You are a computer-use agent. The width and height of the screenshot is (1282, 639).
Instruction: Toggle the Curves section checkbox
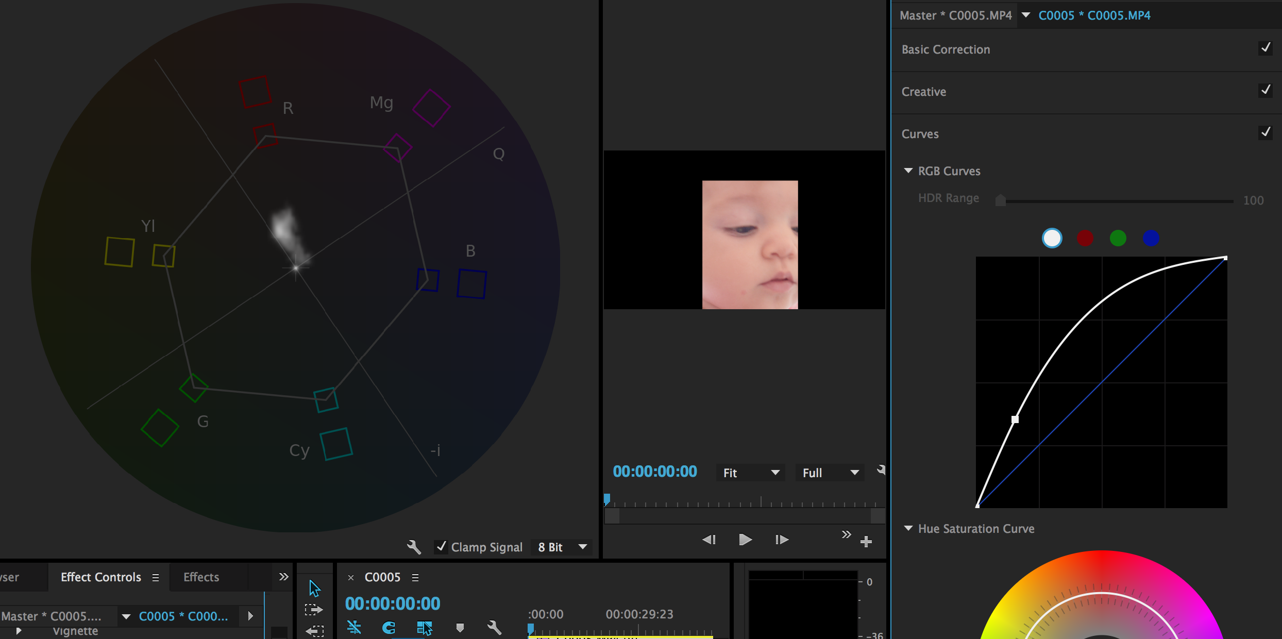[1265, 133]
